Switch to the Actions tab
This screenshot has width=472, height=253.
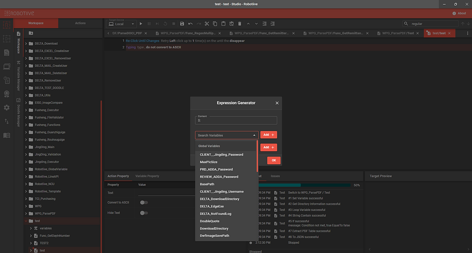pyautogui.click(x=80, y=23)
